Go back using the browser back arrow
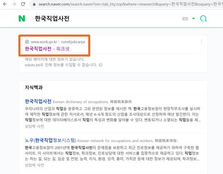 (5, 4)
